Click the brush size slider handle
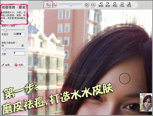The image size is (153, 116). pyautogui.click(x=6, y=30)
